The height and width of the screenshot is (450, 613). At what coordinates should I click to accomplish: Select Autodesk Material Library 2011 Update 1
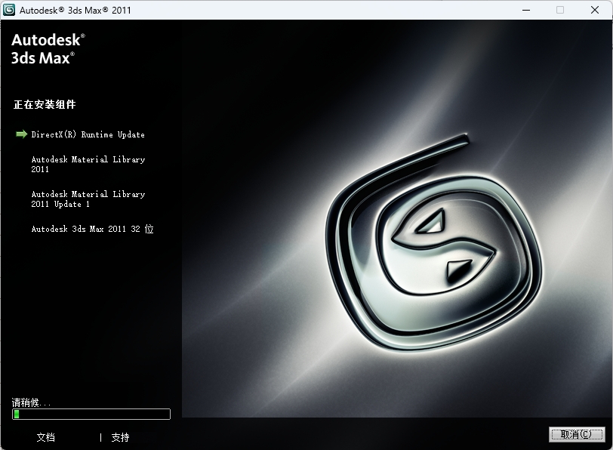coord(88,199)
